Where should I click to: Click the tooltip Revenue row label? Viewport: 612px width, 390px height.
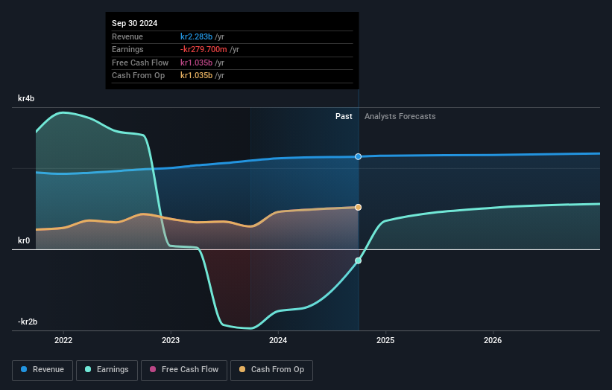[127, 36]
